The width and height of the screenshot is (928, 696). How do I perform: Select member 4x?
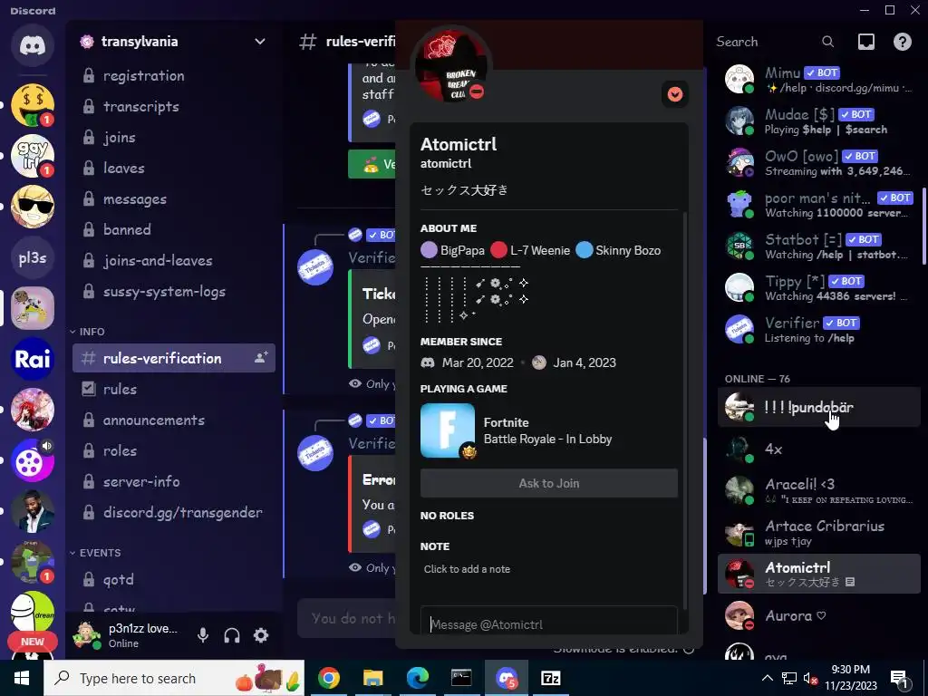[x=819, y=449]
